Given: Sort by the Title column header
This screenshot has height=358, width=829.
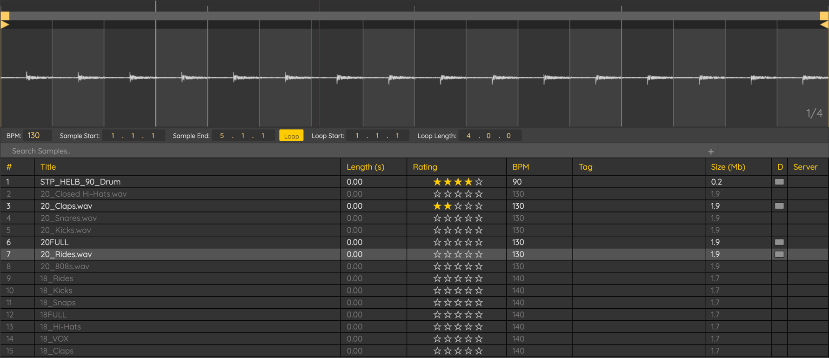Looking at the screenshot, I should tap(48, 167).
